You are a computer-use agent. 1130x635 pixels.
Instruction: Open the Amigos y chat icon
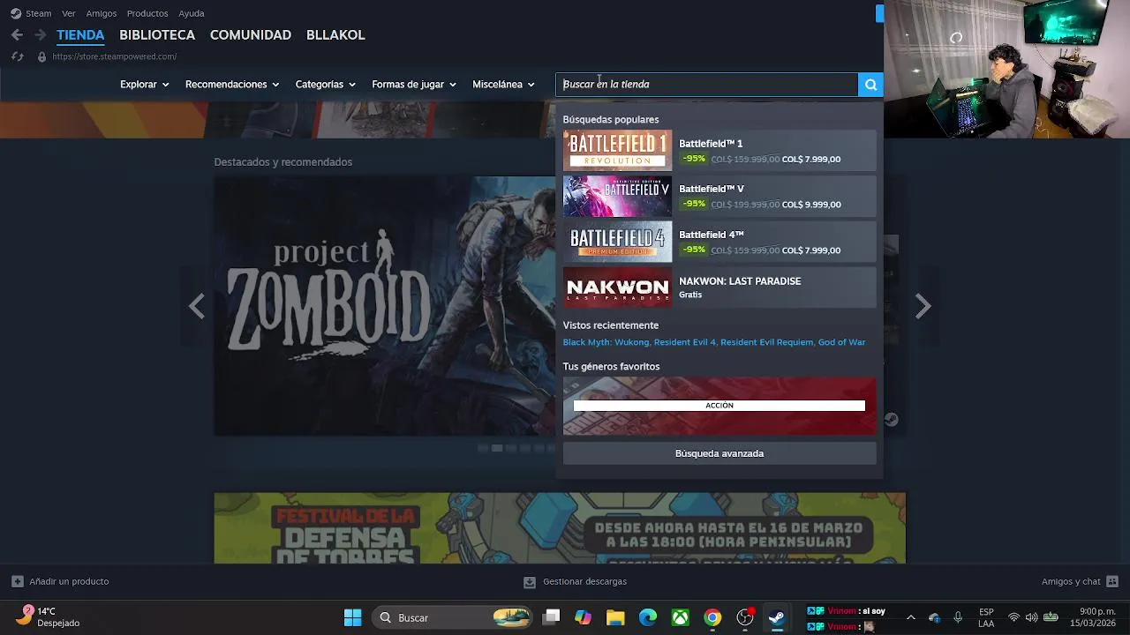[1112, 581]
